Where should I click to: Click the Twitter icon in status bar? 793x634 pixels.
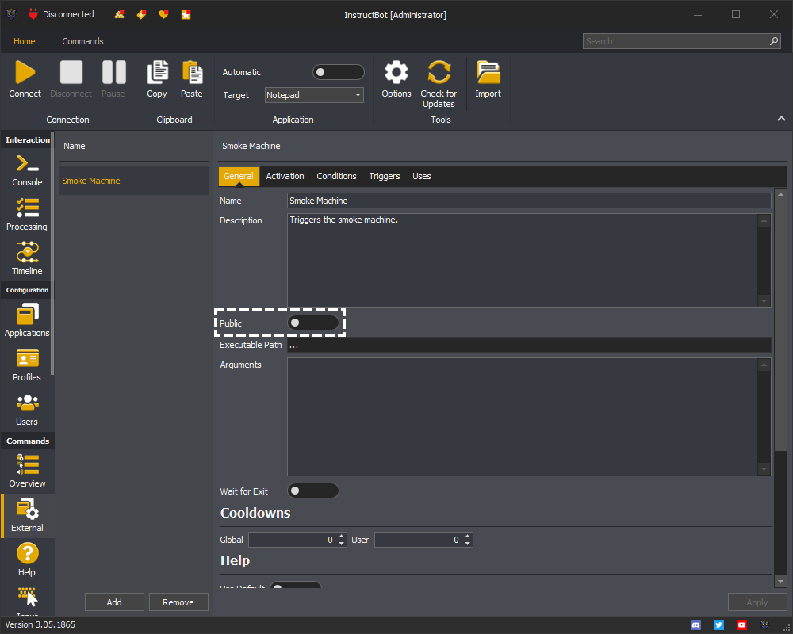(x=718, y=625)
